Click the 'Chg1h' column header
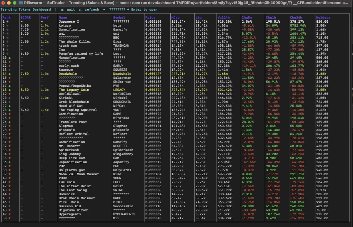Screen dimensions: 353x227 [x=271, y=18]
